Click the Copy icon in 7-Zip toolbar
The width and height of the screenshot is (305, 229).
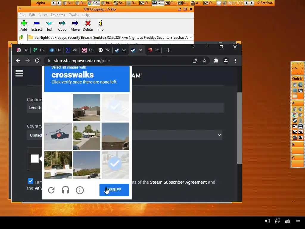click(62, 23)
